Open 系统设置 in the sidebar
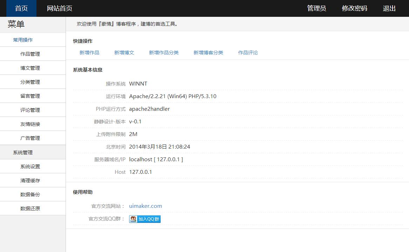Image resolution: width=409 pixels, height=252 pixels. 30,166
